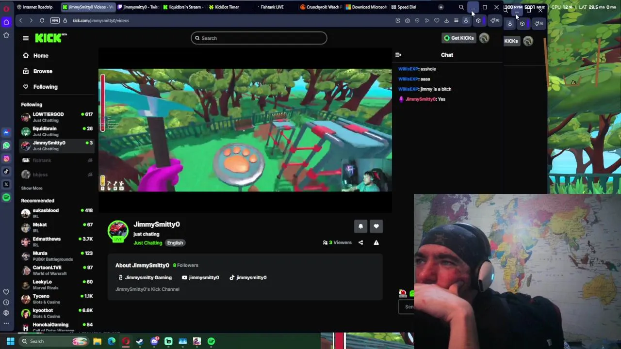Screen dimensions: 621x349
Task: Open the jimmysmitty0 TikTok link
Action: click(x=248, y=278)
